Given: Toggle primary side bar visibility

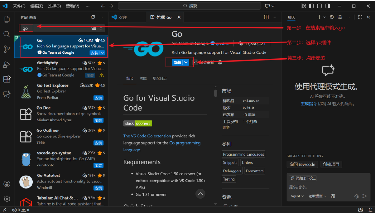Looking at the screenshot, I should (311, 6).
